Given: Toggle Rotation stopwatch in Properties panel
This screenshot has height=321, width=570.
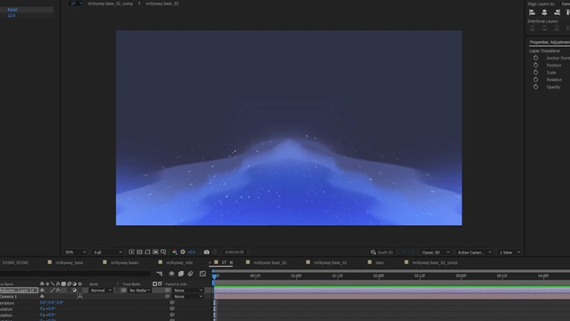Looking at the screenshot, I should (x=535, y=80).
